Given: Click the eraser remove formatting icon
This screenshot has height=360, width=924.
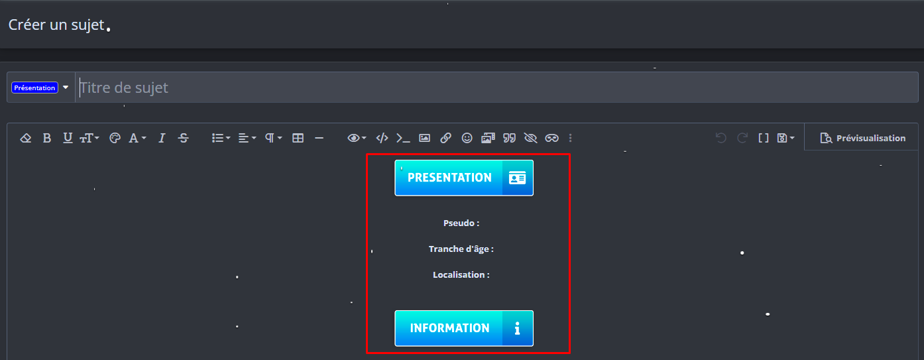Looking at the screenshot, I should pos(26,138).
